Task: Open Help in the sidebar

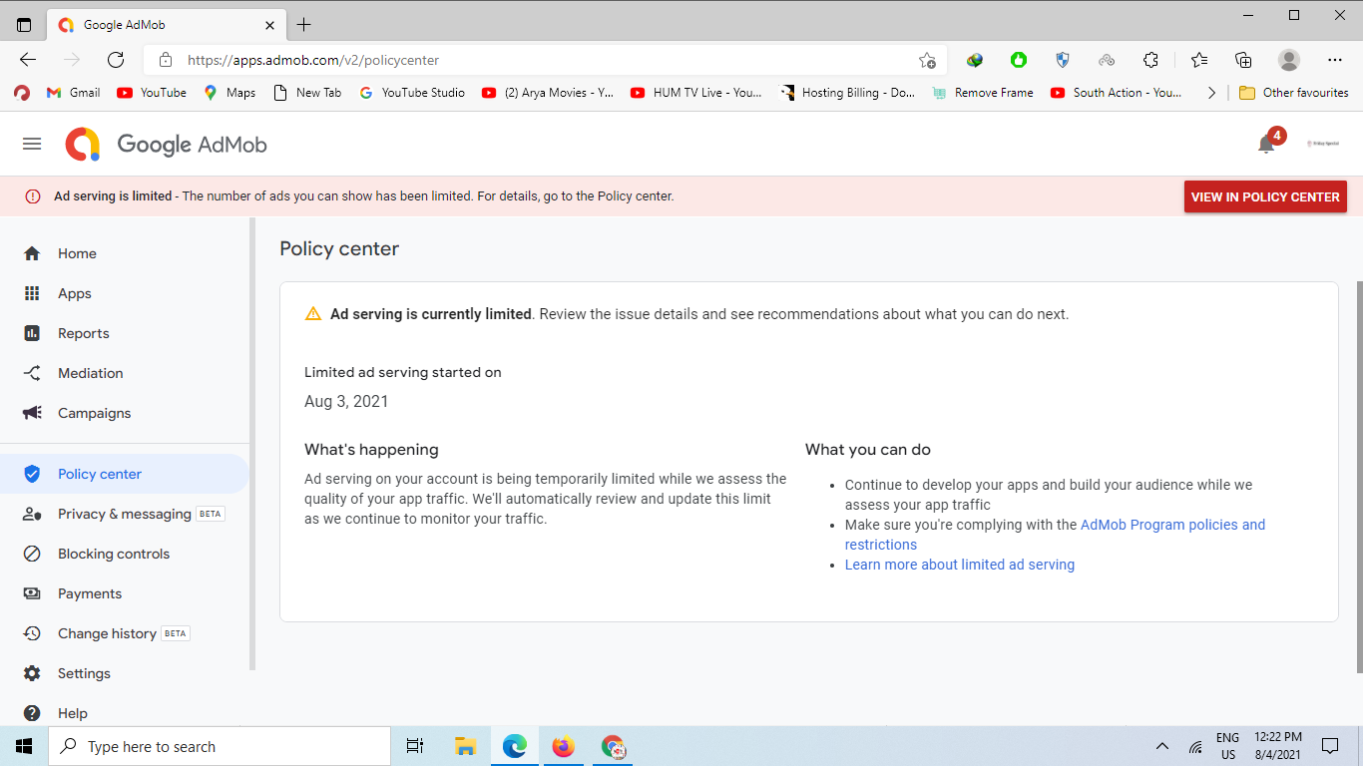Action: [125, 713]
